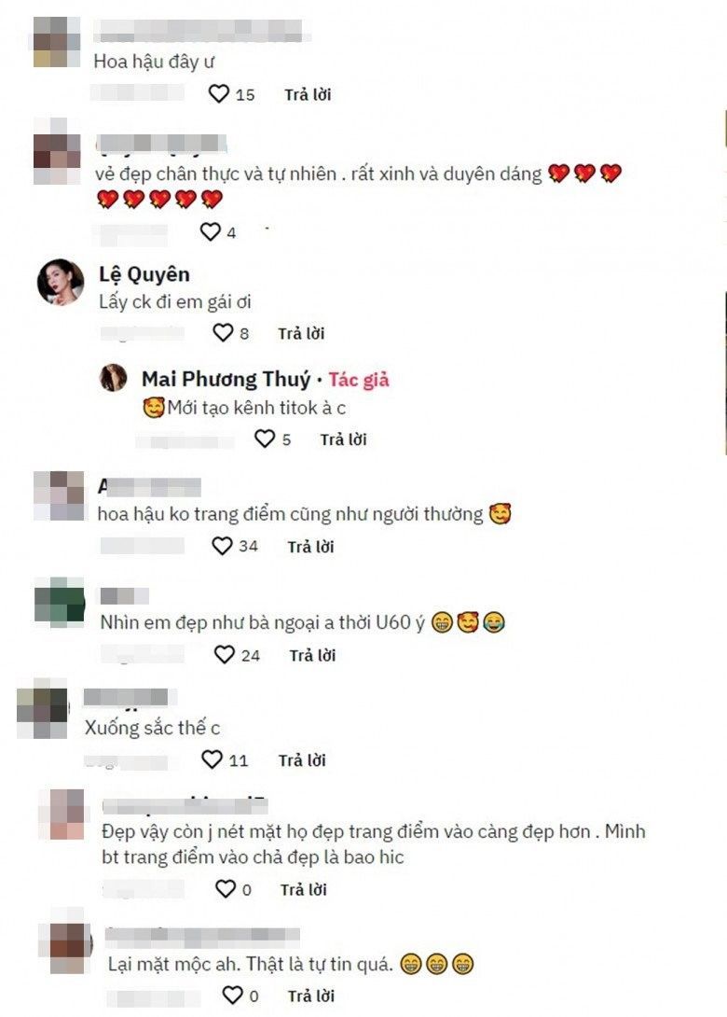Like the "Xuống sắc thế c" comment
This screenshot has width=727, height=1017.
(212, 759)
